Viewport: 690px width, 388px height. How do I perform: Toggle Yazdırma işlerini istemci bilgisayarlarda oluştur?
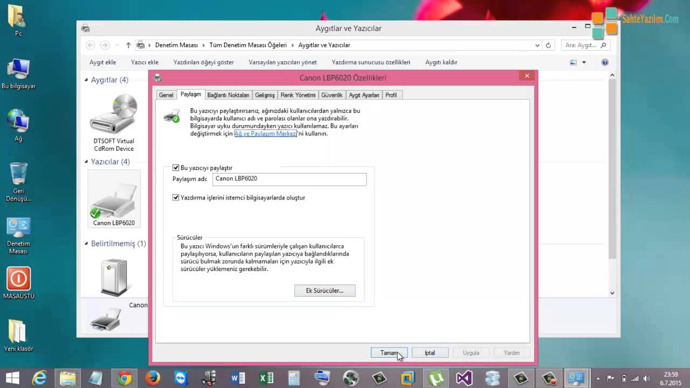[x=176, y=198]
